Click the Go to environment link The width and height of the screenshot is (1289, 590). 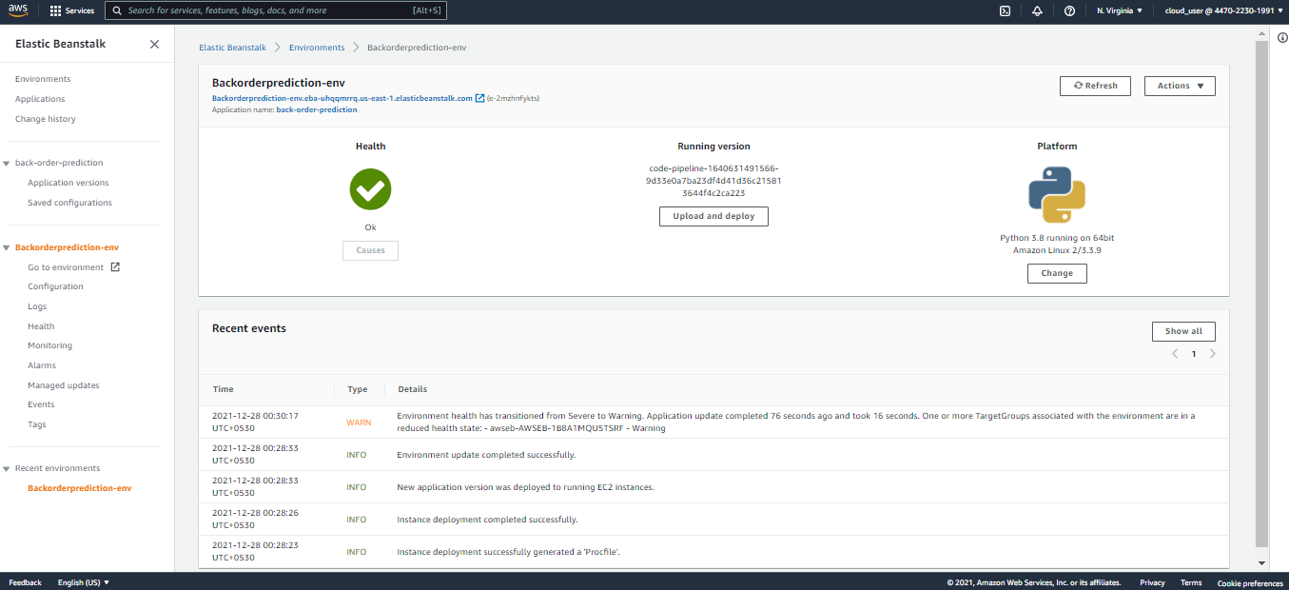pos(66,267)
